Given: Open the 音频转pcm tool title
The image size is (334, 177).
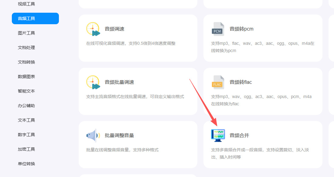Looking at the screenshot, I should [x=242, y=29].
